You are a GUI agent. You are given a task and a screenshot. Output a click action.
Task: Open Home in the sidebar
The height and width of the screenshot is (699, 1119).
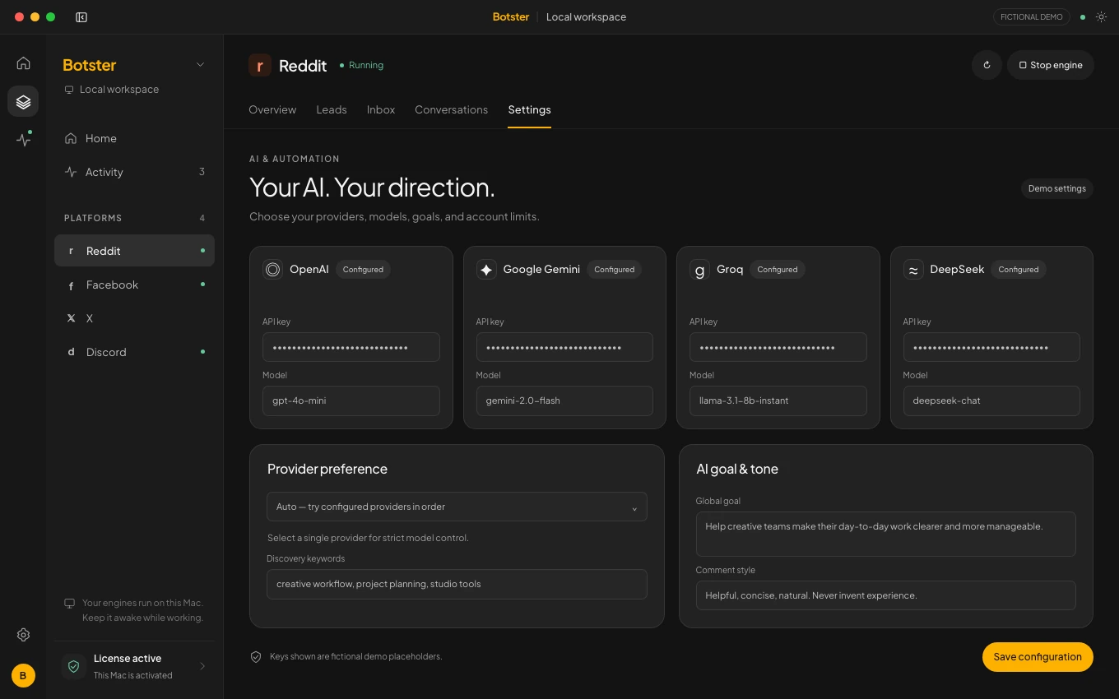tap(134, 138)
